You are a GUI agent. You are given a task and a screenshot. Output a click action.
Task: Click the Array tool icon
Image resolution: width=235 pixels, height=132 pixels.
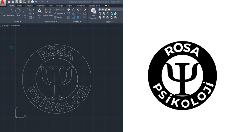[78, 17]
